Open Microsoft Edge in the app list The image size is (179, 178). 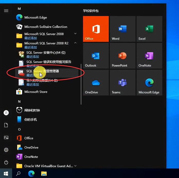point(47,17)
